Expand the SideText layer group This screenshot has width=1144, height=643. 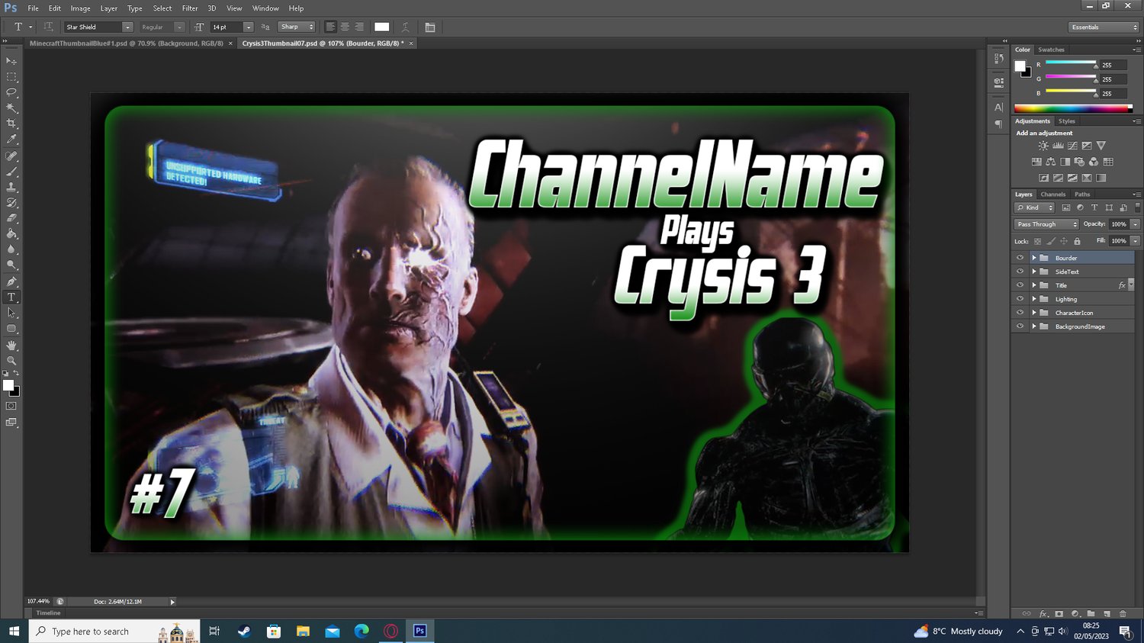click(1034, 272)
